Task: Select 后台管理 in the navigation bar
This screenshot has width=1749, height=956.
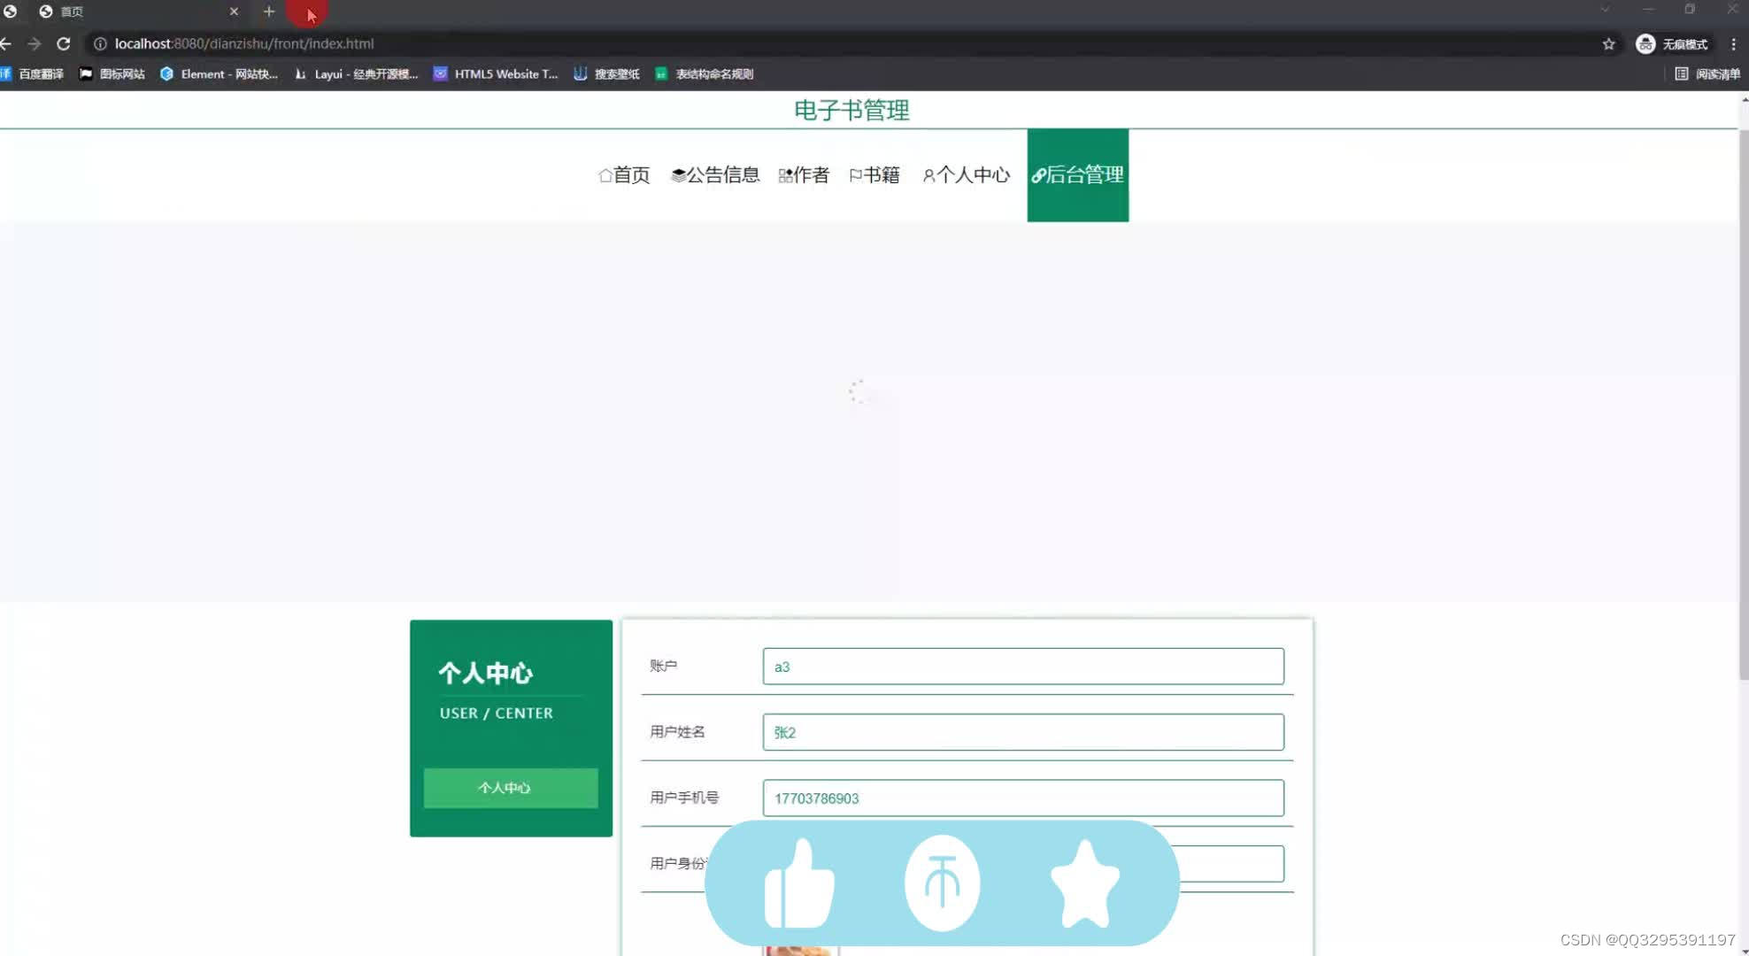Action: pyautogui.click(x=1077, y=175)
